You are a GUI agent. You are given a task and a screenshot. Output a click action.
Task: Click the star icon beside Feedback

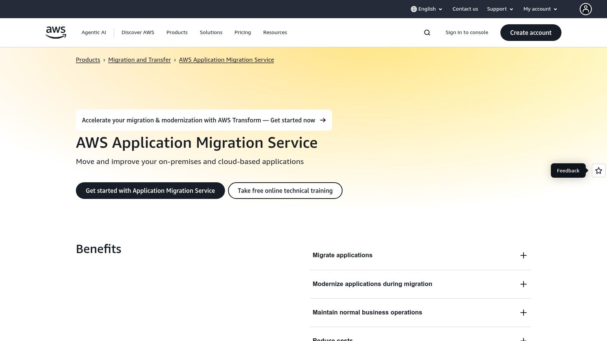(599, 170)
